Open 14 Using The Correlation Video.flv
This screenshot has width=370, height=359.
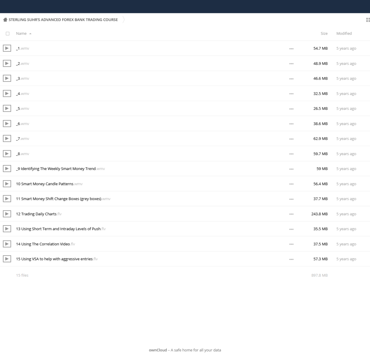[x=46, y=244]
